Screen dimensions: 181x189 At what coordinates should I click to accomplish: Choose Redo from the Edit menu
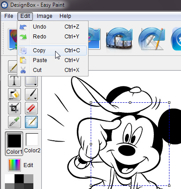tap(52, 37)
